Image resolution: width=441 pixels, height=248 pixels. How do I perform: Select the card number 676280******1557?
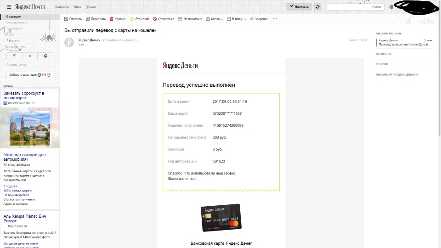point(227,113)
